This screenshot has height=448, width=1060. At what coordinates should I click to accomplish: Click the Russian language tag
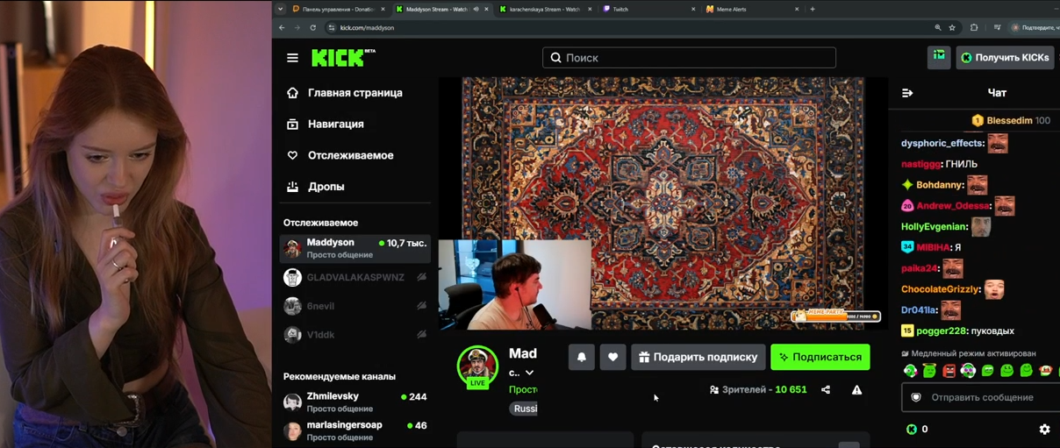524,409
